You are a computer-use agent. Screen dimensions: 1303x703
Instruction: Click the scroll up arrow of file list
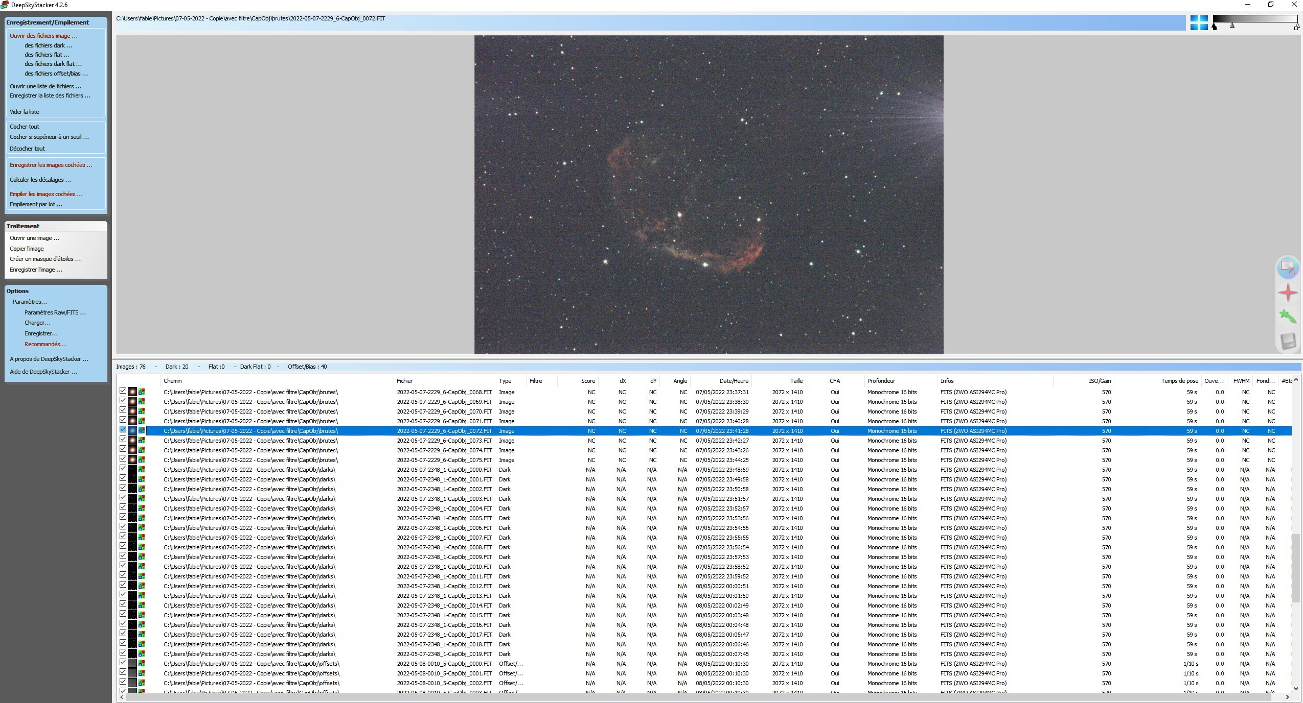[1296, 380]
